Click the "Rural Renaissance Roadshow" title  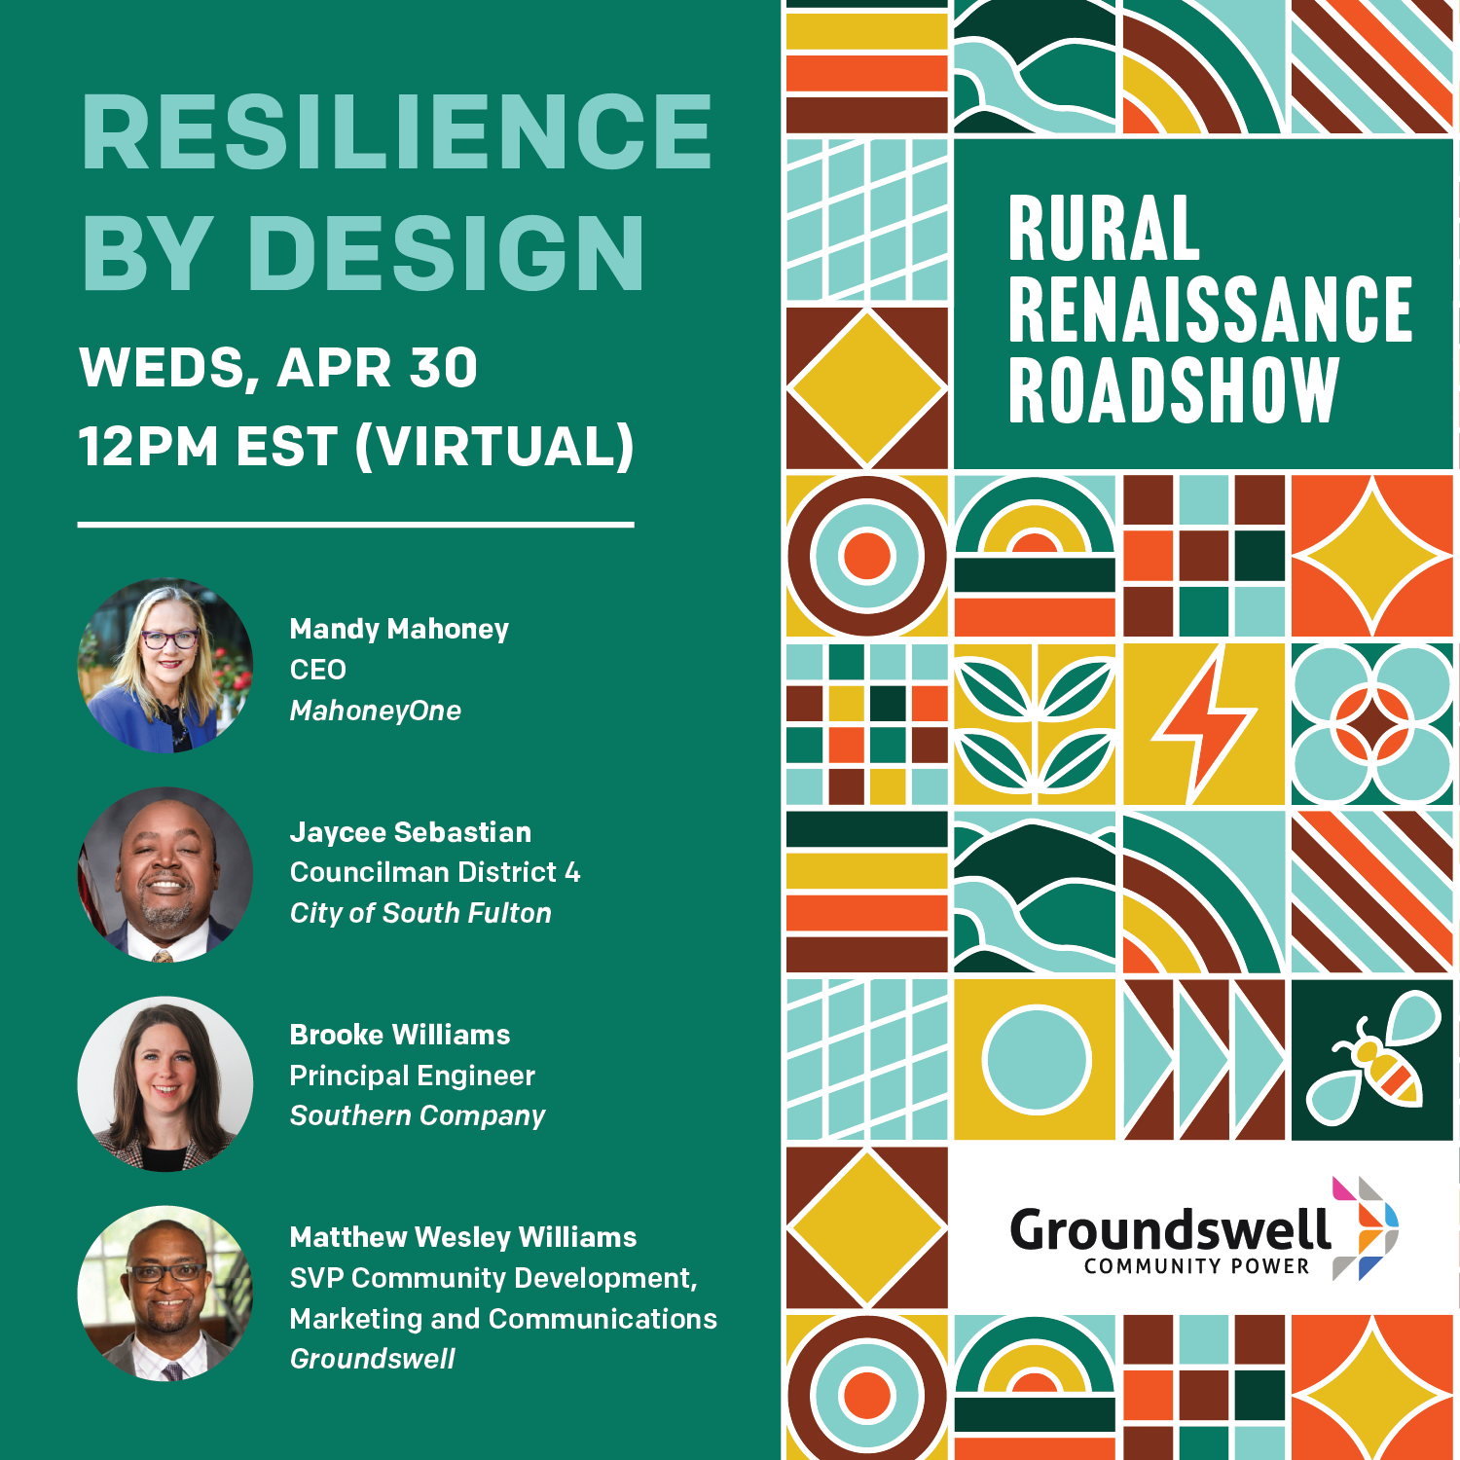1210,310
